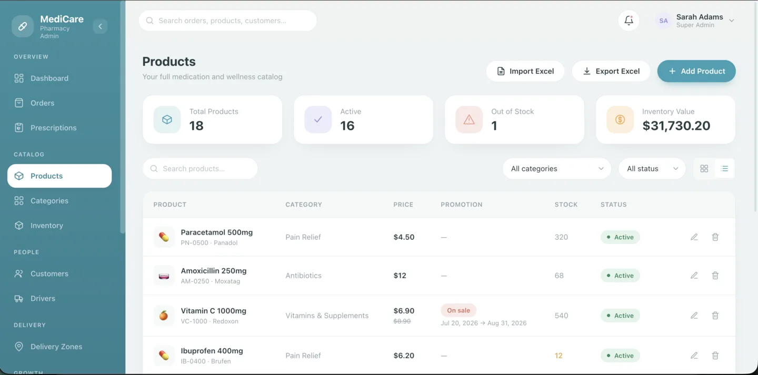The height and width of the screenshot is (375, 758).
Task: Click the SA user avatar
Action: 663,21
